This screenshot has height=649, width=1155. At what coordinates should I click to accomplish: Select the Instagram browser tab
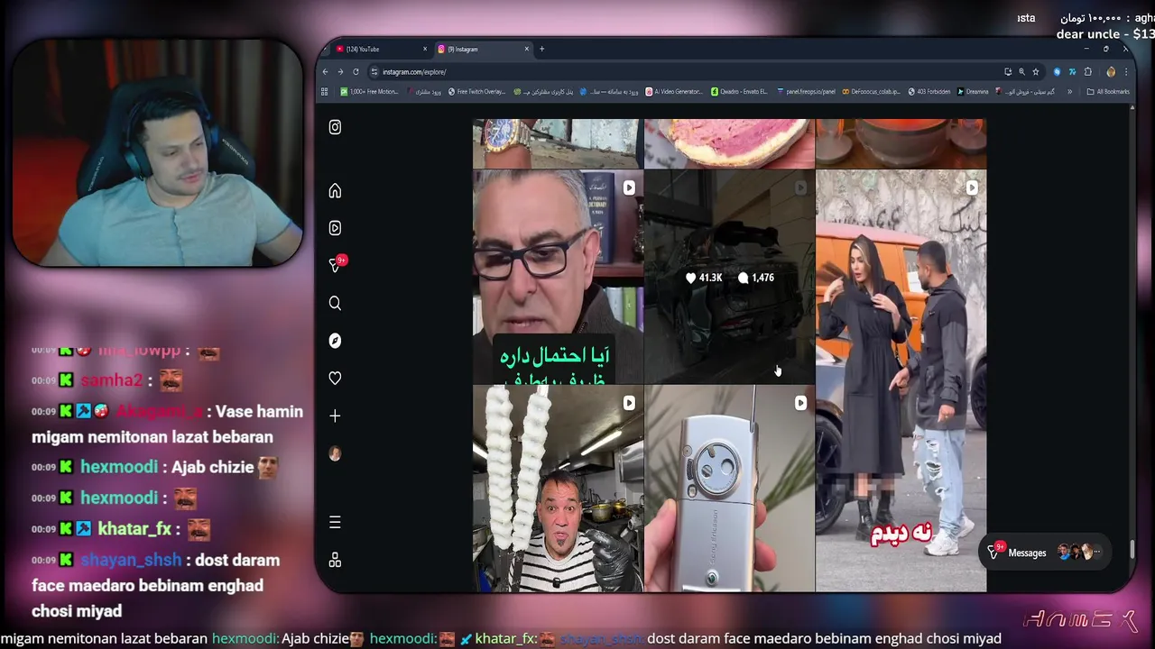pyautogui.click(x=483, y=49)
